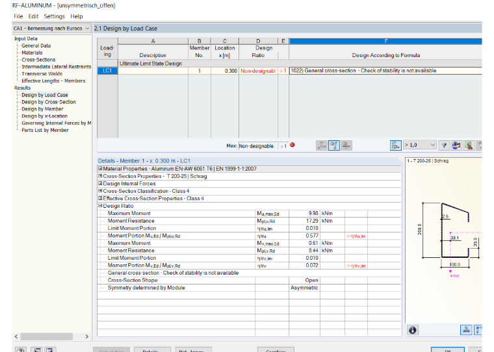The image size is (494, 352).
Task: Select the ηMu,lim Limit Moment Portion row
Action: pyautogui.click(x=249, y=228)
